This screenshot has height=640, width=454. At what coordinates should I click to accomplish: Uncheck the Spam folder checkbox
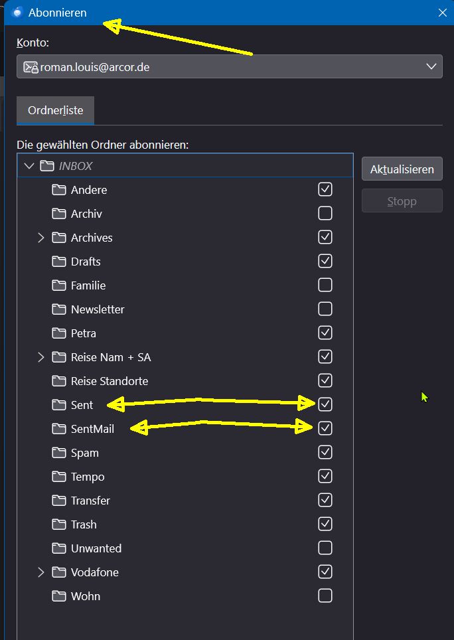[325, 452]
